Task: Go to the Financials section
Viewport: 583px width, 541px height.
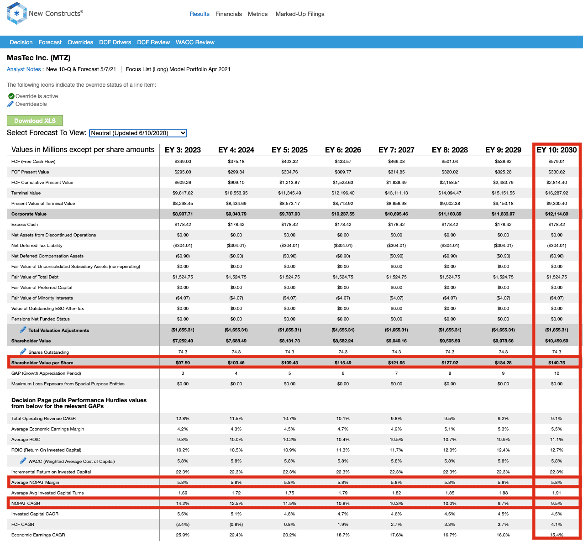Action: click(x=229, y=14)
